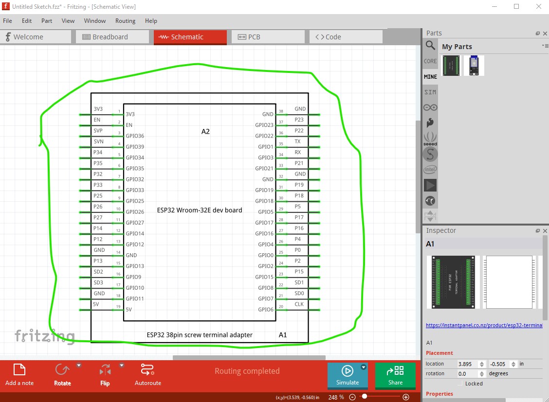
Task: Open the Snootlab S parts bin
Action: 430,154
